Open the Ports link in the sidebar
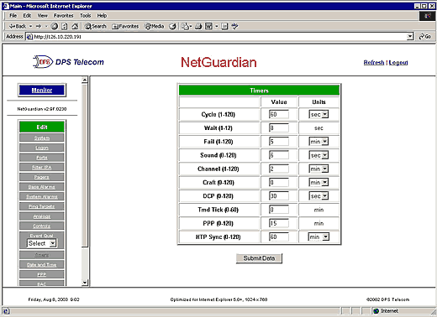 [42, 158]
